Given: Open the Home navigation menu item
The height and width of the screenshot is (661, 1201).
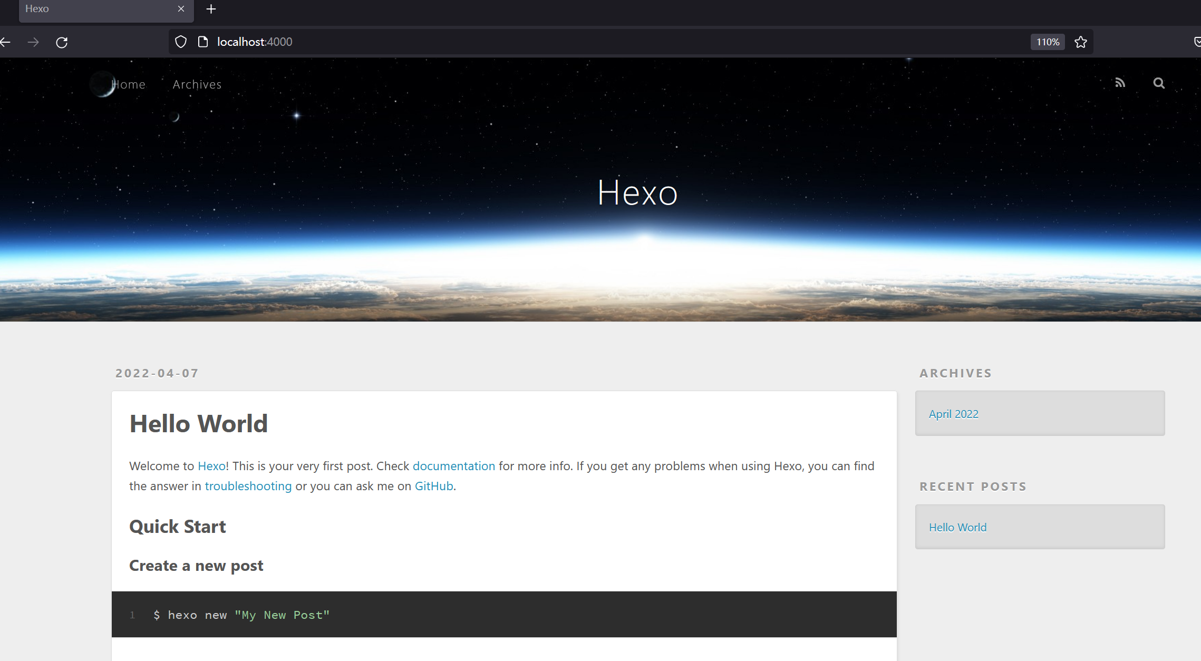Looking at the screenshot, I should pyautogui.click(x=129, y=84).
